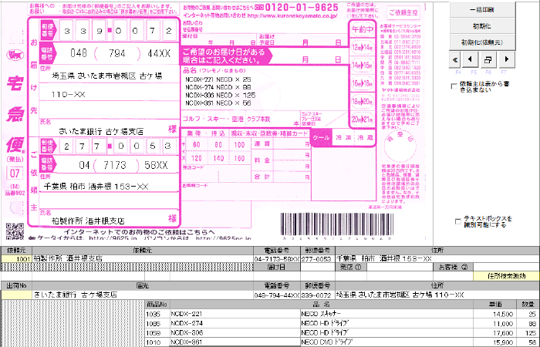540x347 pixels.
Task: Click the Yamato black cat logo
Action: [15, 55]
